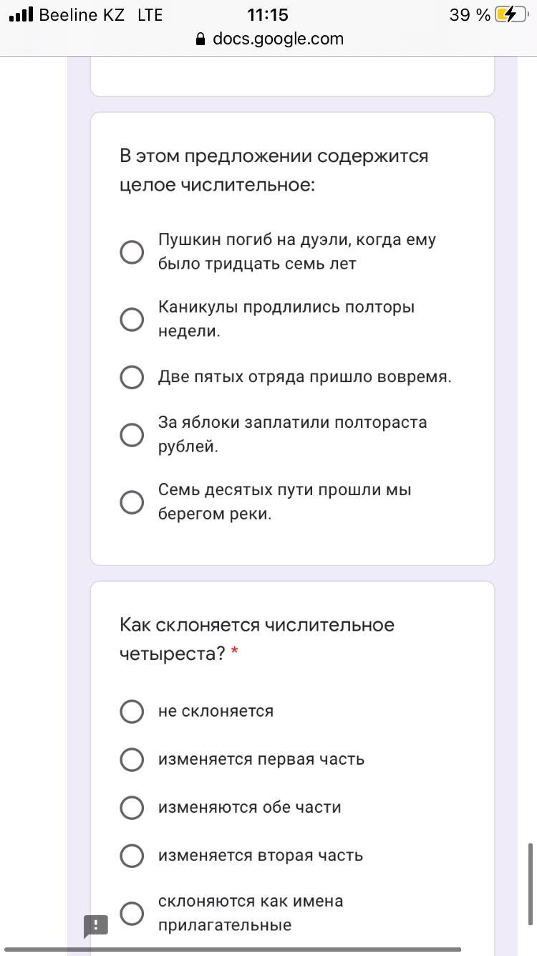Pick 'изменяются обе части' answer

[x=132, y=807]
